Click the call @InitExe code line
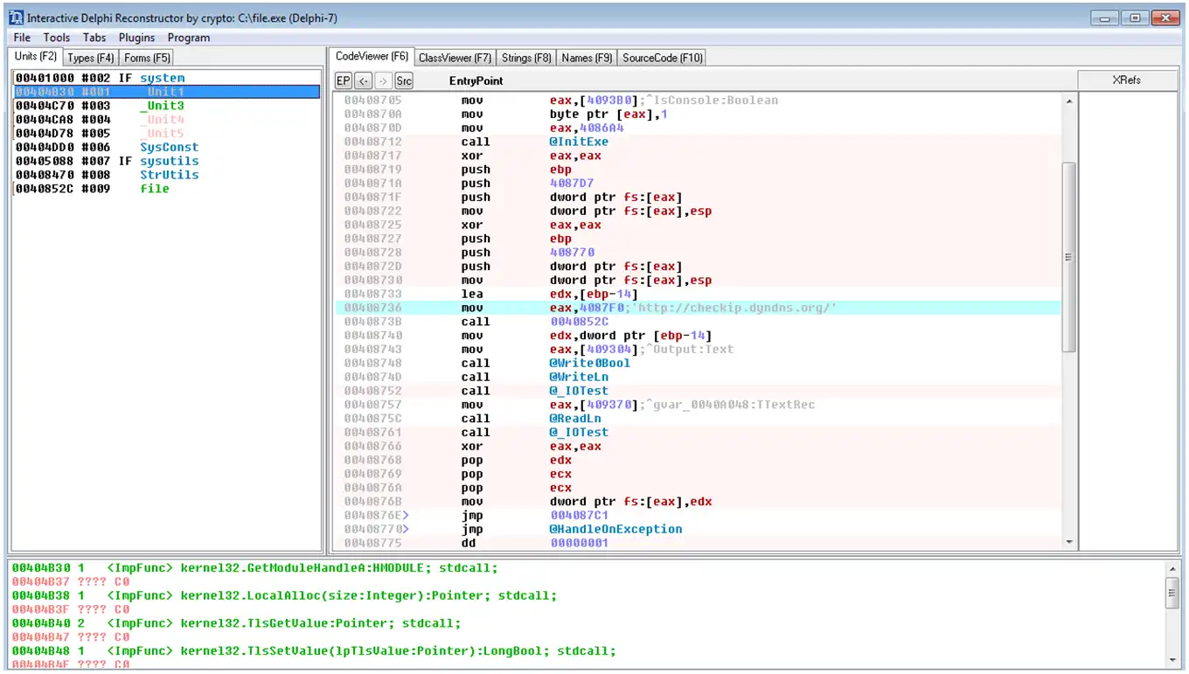Screen dimensions: 1189x674 (698, 142)
